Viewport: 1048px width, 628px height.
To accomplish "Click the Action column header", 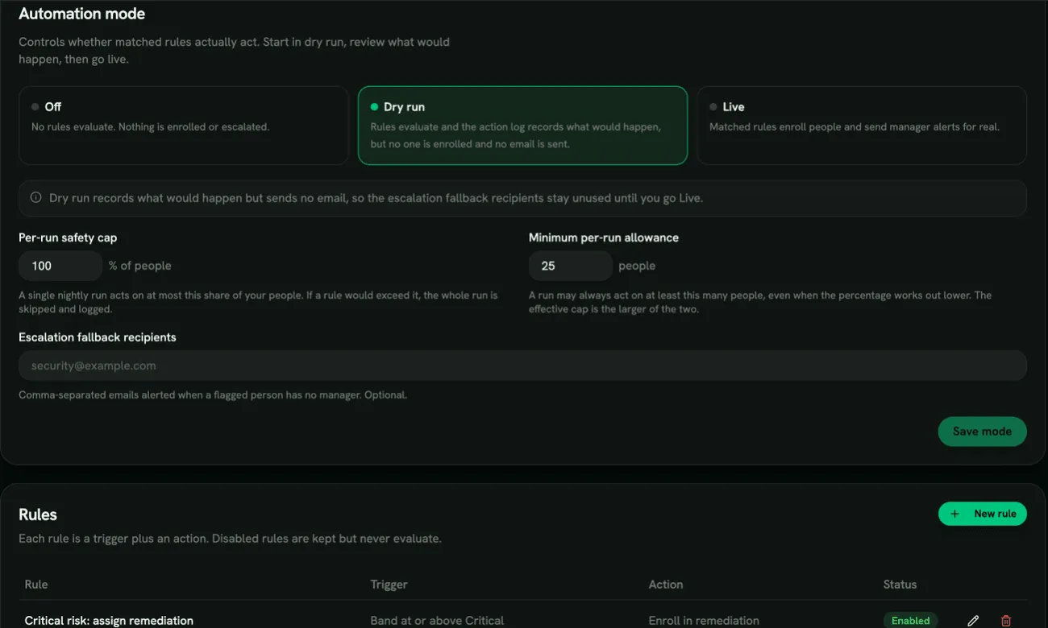I will pyautogui.click(x=666, y=585).
